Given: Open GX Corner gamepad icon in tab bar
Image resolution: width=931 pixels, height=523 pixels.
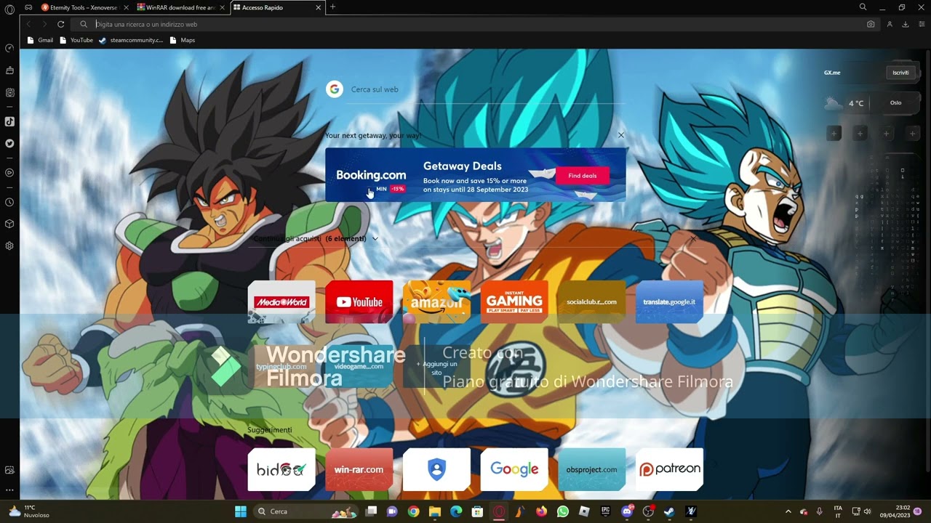Looking at the screenshot, I should [x=28, y=7].
